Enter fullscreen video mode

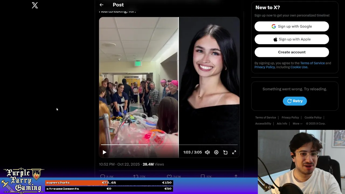click(x=234, y=152)
